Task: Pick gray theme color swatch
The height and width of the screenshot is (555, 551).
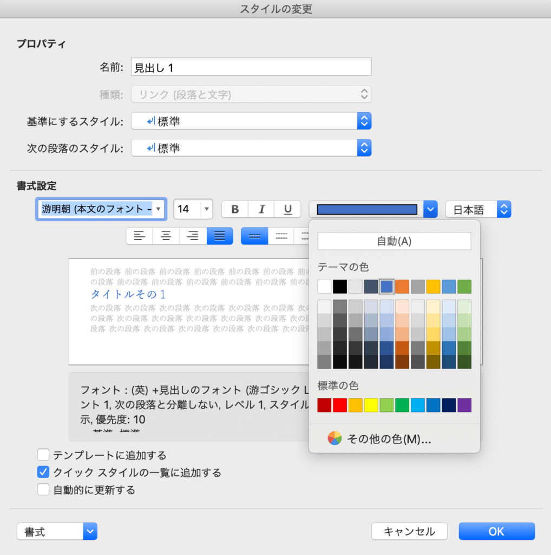Action: 417,286
